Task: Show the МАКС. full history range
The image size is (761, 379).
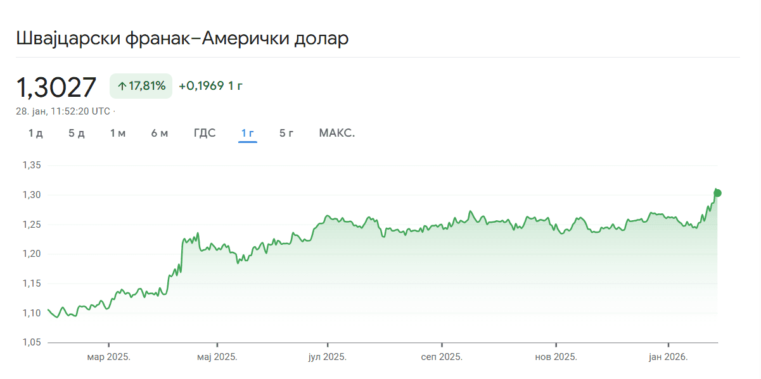Action: coord(336,133)
